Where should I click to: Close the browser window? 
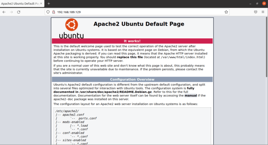(264, 3)
